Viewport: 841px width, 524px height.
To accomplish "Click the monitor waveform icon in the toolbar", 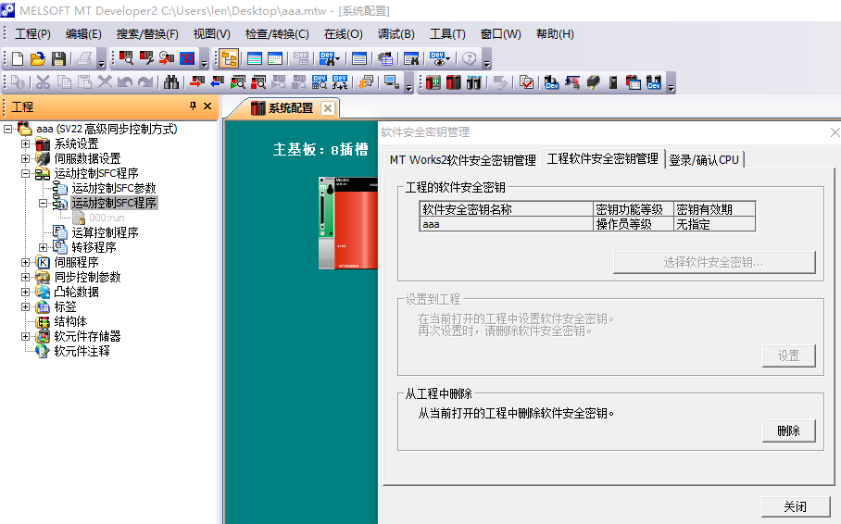I will click(186, 58).
